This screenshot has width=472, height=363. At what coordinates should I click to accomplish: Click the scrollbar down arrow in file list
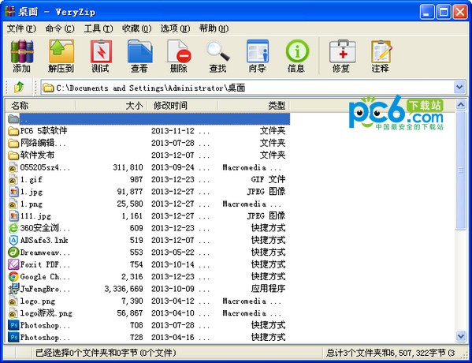tap(461, 335)
